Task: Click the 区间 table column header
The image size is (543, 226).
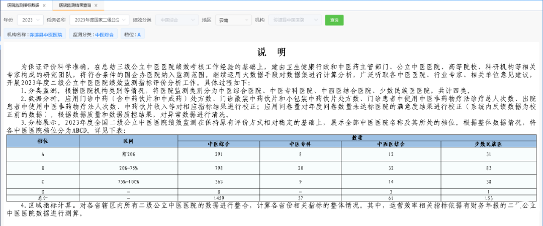Action: point(129,141)
